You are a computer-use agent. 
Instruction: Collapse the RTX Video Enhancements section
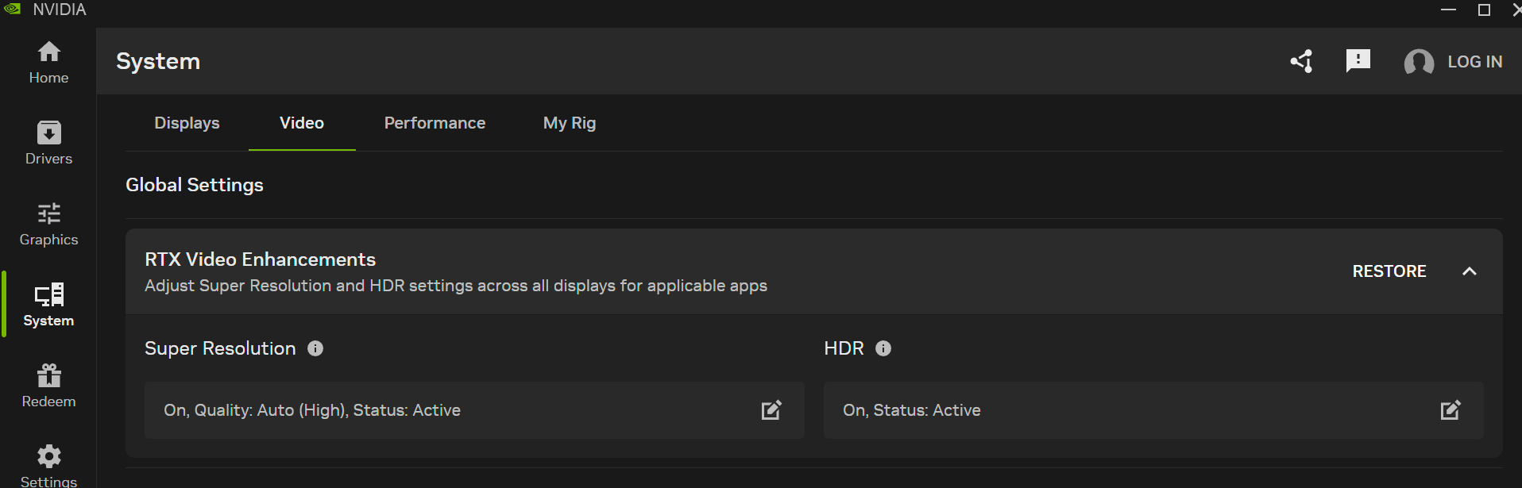click(x=1470, y=271)
